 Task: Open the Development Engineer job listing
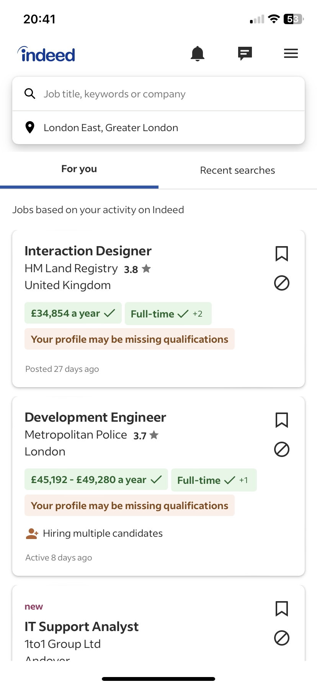coord(95,417)
